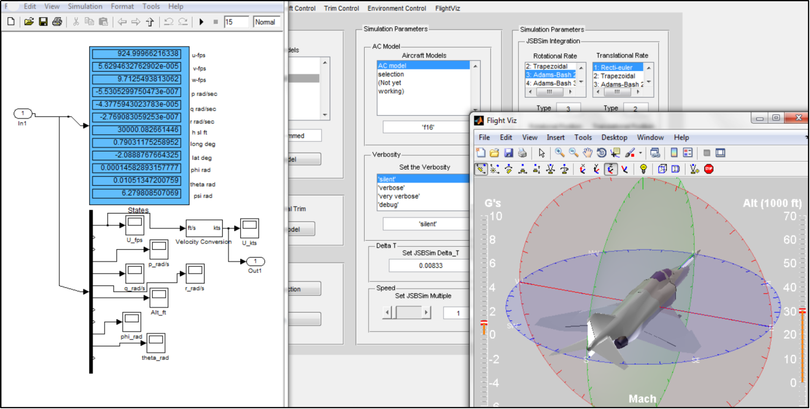The width and height of the screenshot is (810, 409).
Task: Select 2: Trapezoidal in Translational Rate list
Action: pyautogui.click(x=618, y=76)
